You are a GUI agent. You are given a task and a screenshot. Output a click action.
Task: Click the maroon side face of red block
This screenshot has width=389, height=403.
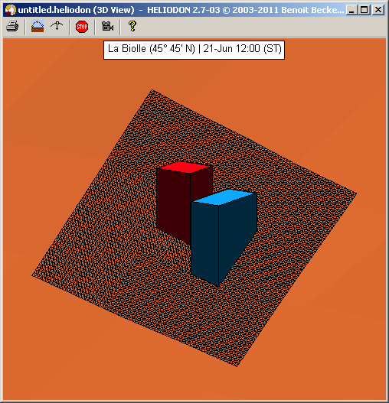[201, 185]
